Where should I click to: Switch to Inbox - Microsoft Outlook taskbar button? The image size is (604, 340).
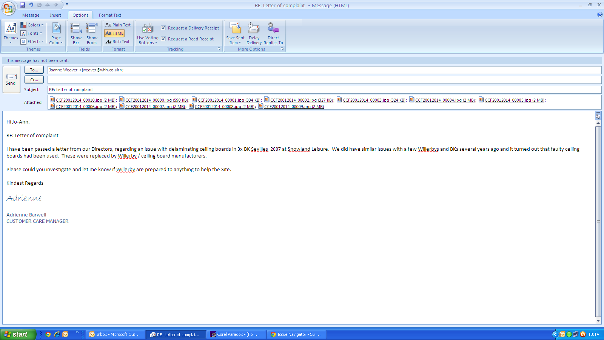pos(116,334)
